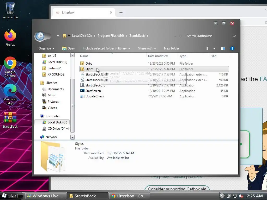This screenshot has height=200, width=267.
Task: Launch Firefox from desktop icon
Action: click(10, 38)
